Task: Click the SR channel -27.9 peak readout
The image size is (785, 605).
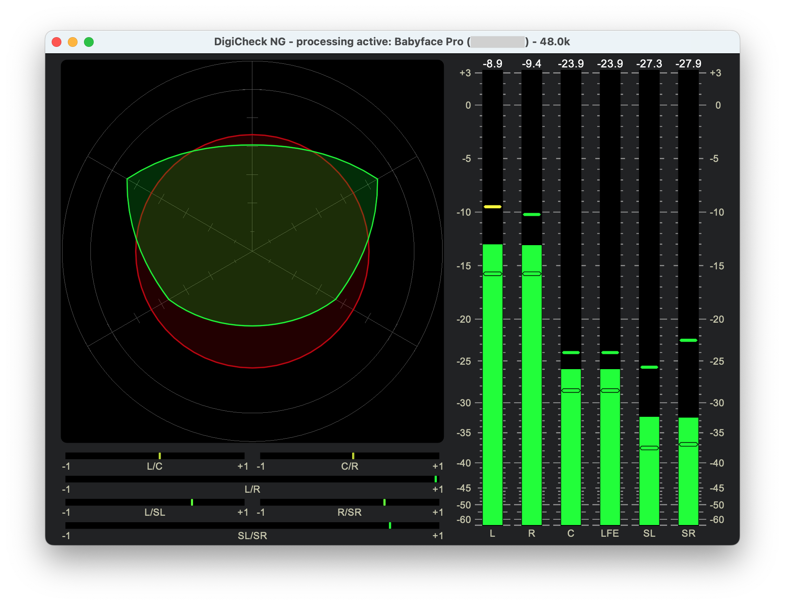Action: click(688, 64)
